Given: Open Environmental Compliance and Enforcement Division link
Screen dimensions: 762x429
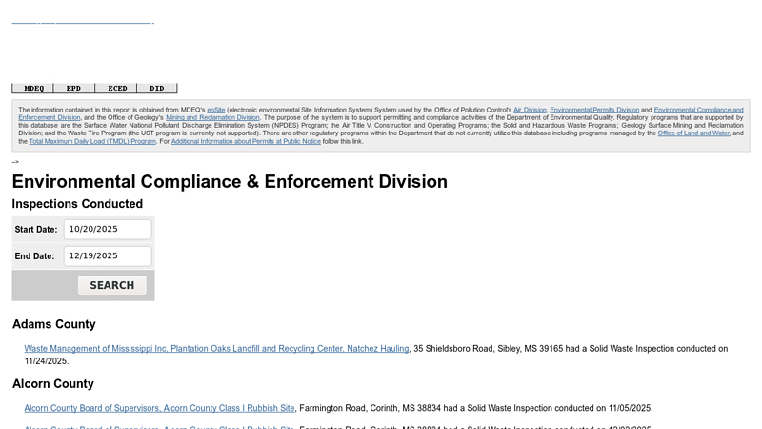Looking at the screenshot, I should pyautogui.click(x=698, y=110).
